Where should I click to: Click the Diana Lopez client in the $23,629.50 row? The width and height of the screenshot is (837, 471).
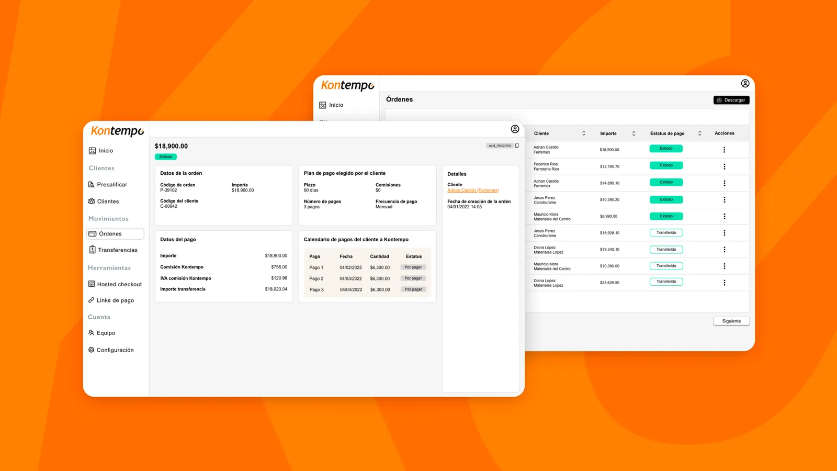[545, 281]
